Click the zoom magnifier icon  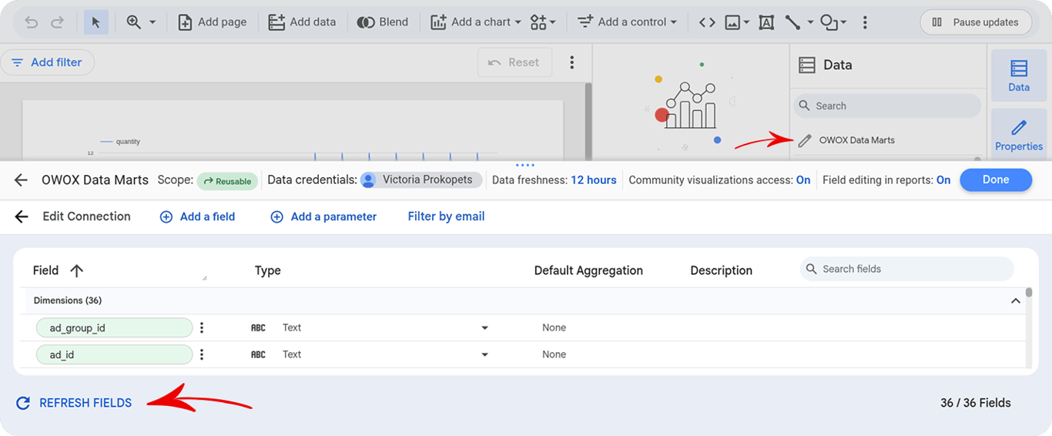pyautogui.click(x=133, y=22)
